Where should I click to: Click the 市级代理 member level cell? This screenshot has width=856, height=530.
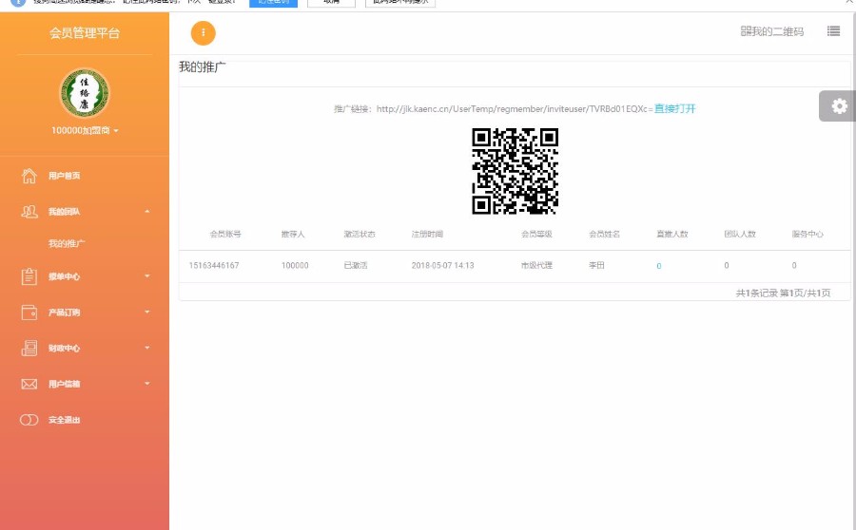coord(536,266)
